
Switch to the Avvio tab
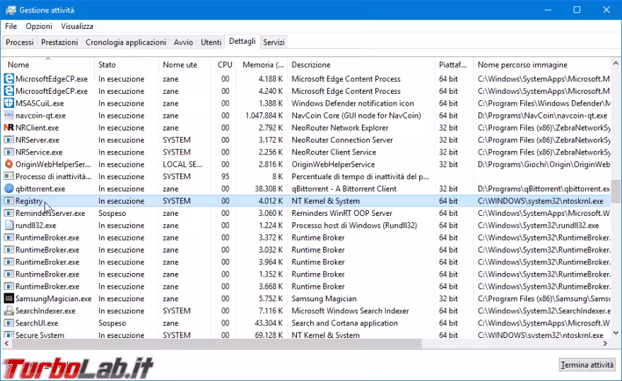coord(183,42)
